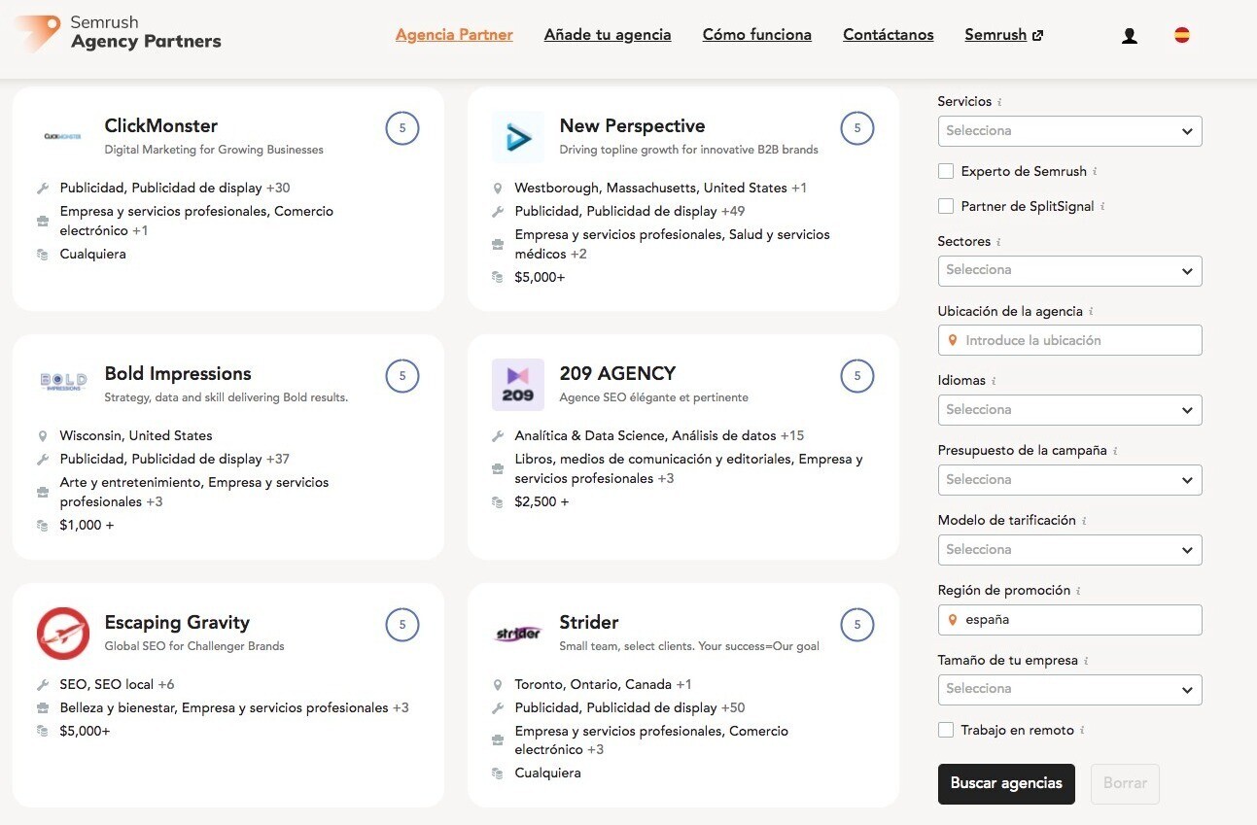Click the $1,000 + budget on Bold Impressions

click(87, 526)
